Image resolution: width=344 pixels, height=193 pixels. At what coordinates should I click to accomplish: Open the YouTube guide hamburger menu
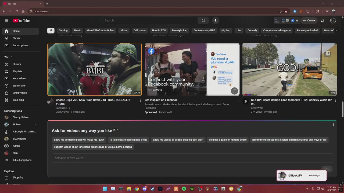[x=6, y=20]
